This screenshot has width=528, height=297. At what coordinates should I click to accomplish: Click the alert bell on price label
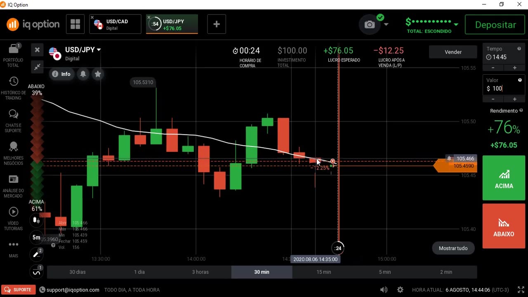coord(449,158)
